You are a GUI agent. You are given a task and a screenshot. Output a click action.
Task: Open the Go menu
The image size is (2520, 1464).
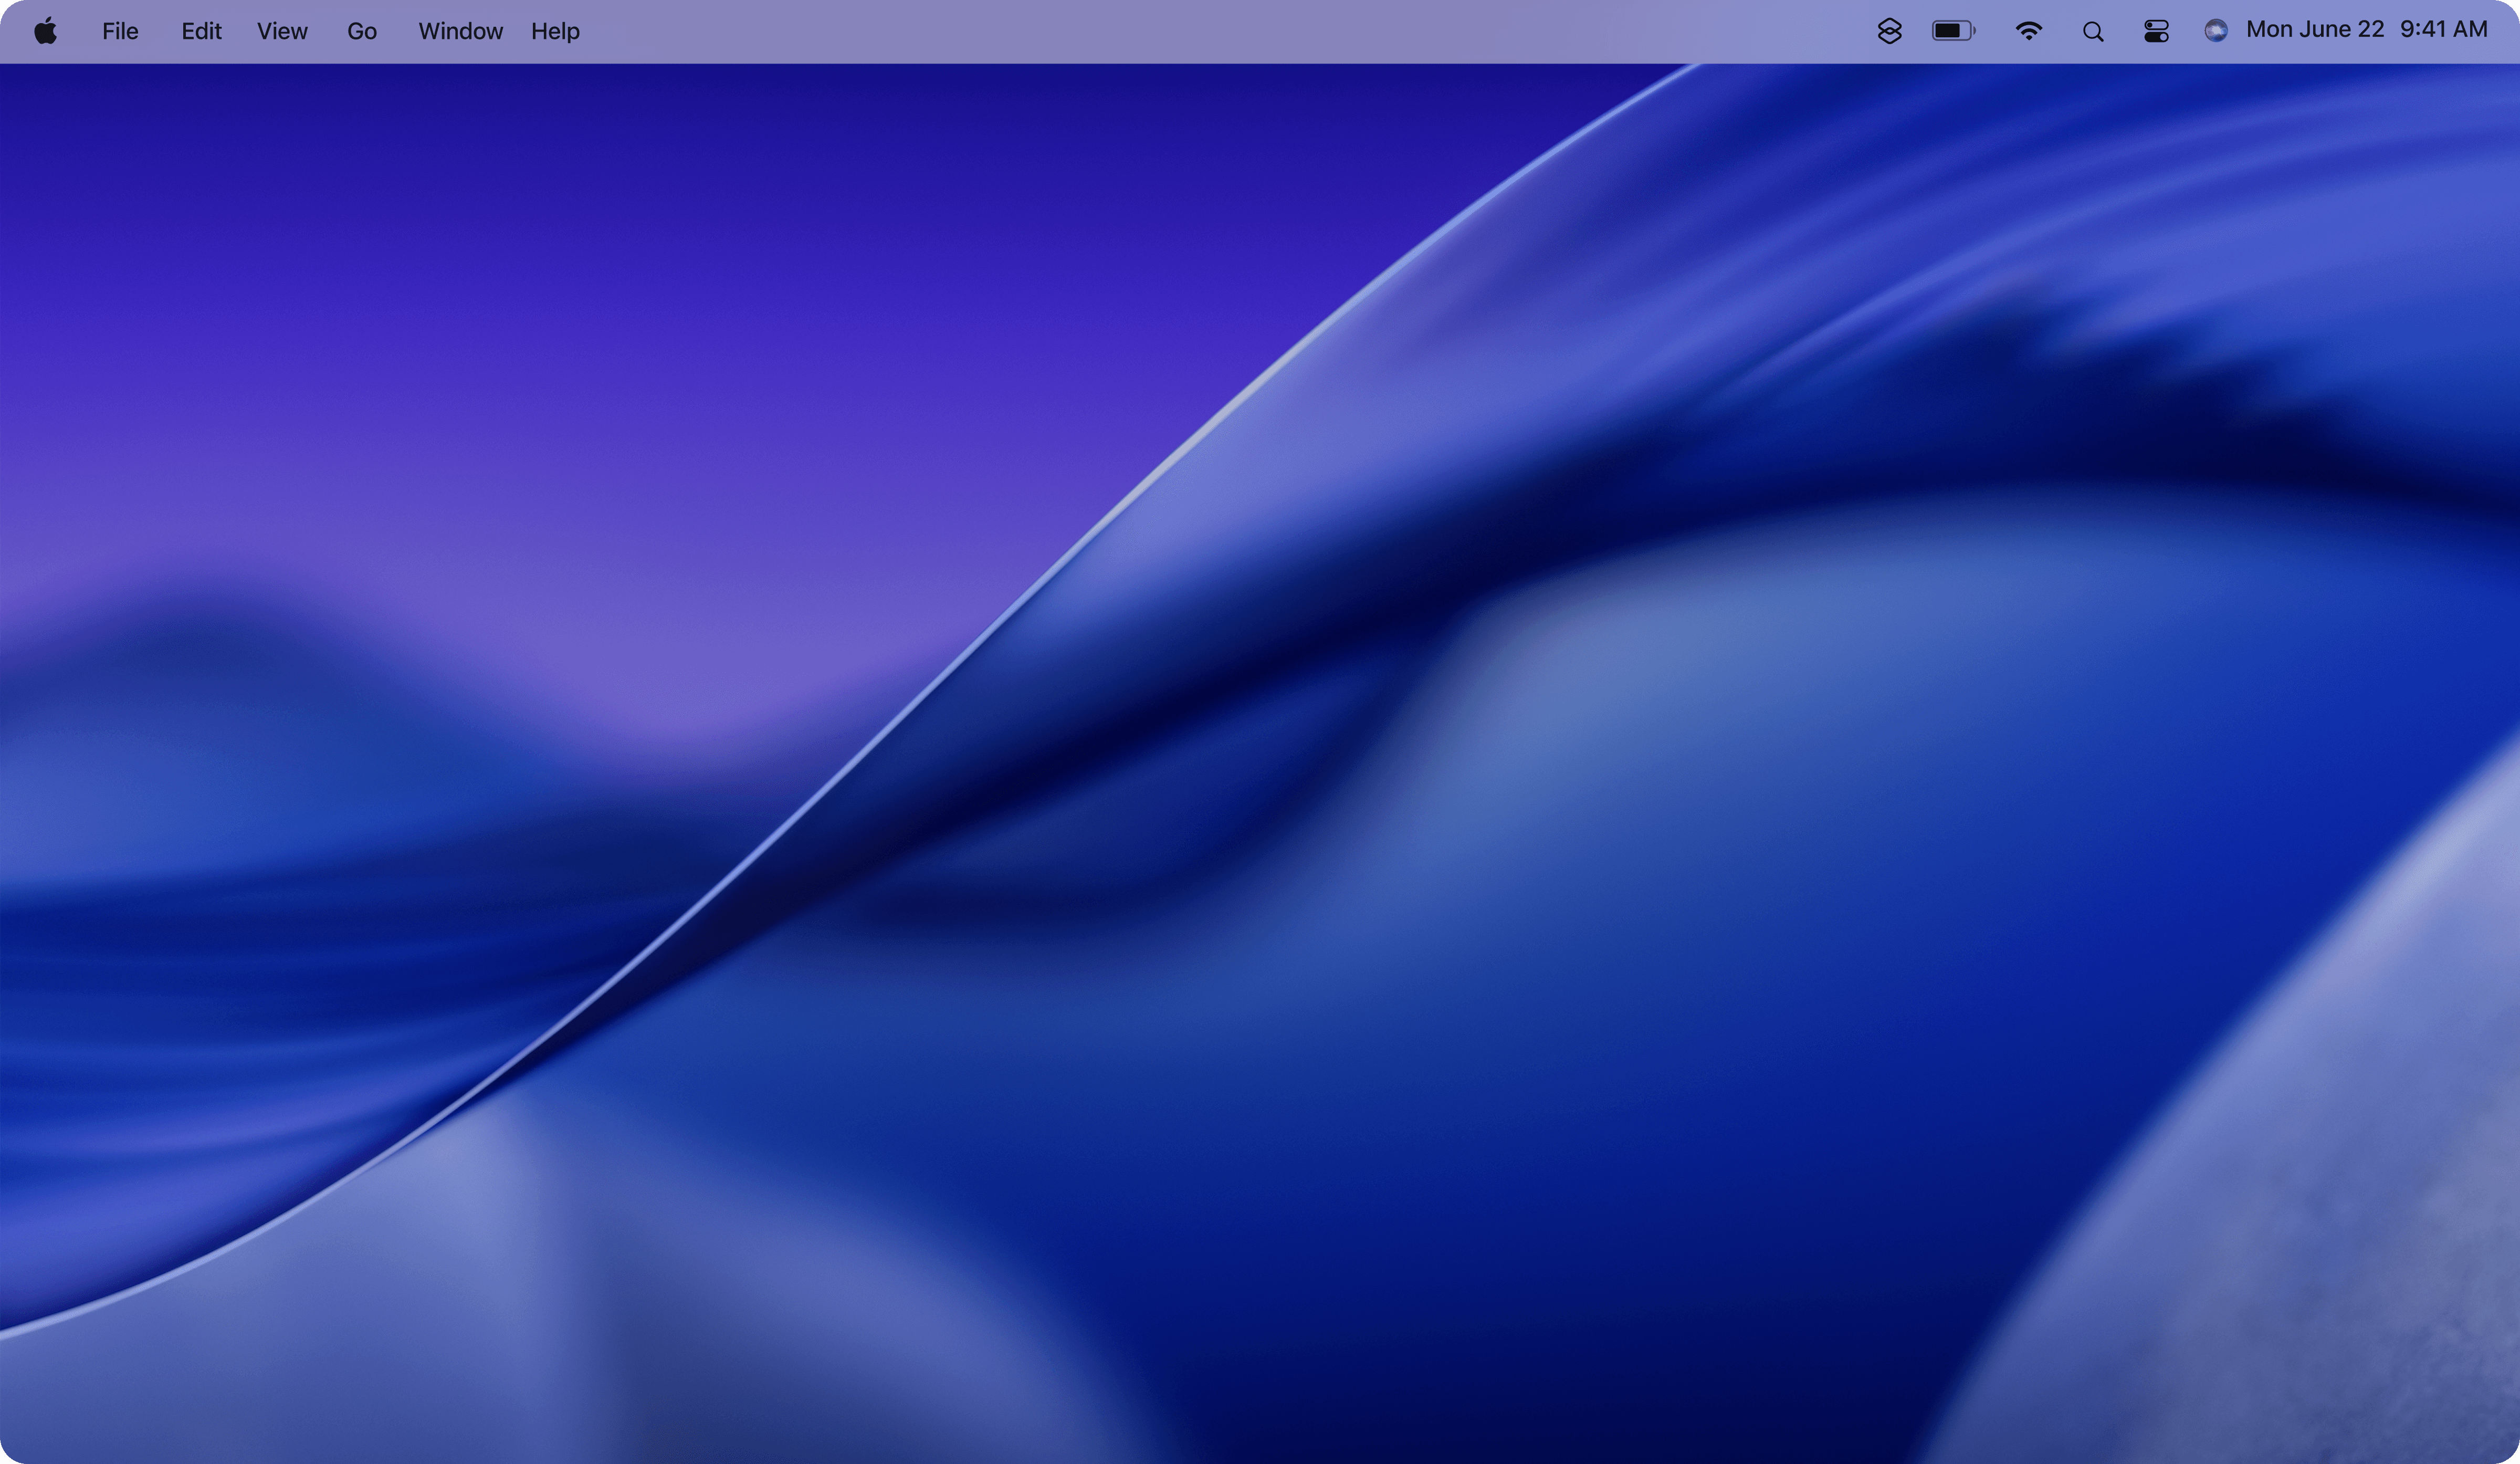(362, 31)
